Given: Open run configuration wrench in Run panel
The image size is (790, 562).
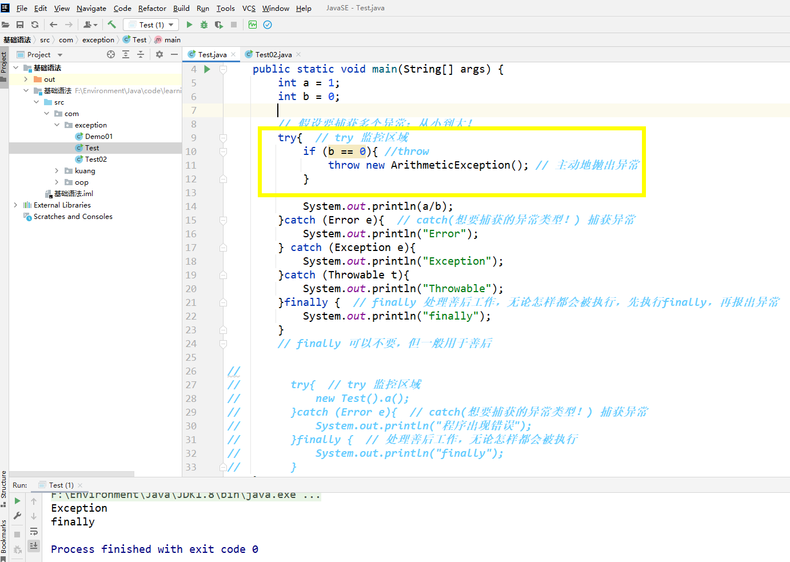Looking at the screenshot, I should pyautogui.click(x=17, y=516).
